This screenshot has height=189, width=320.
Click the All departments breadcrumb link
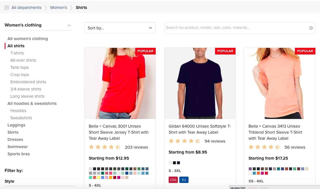26,7
